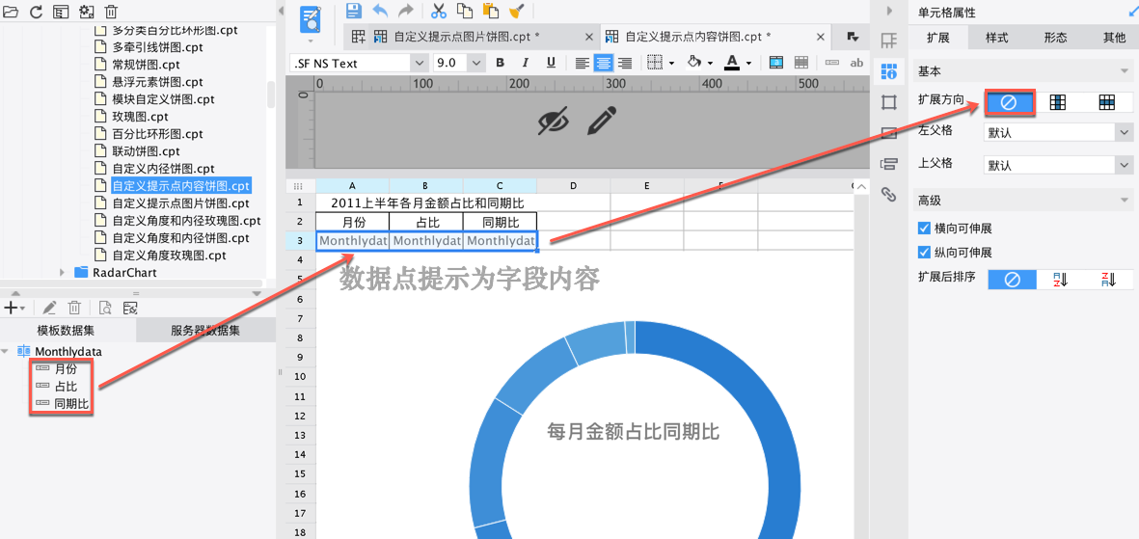Open the border style dropdown arrow
Screen dimensions: 1139x539
point(672,64)
